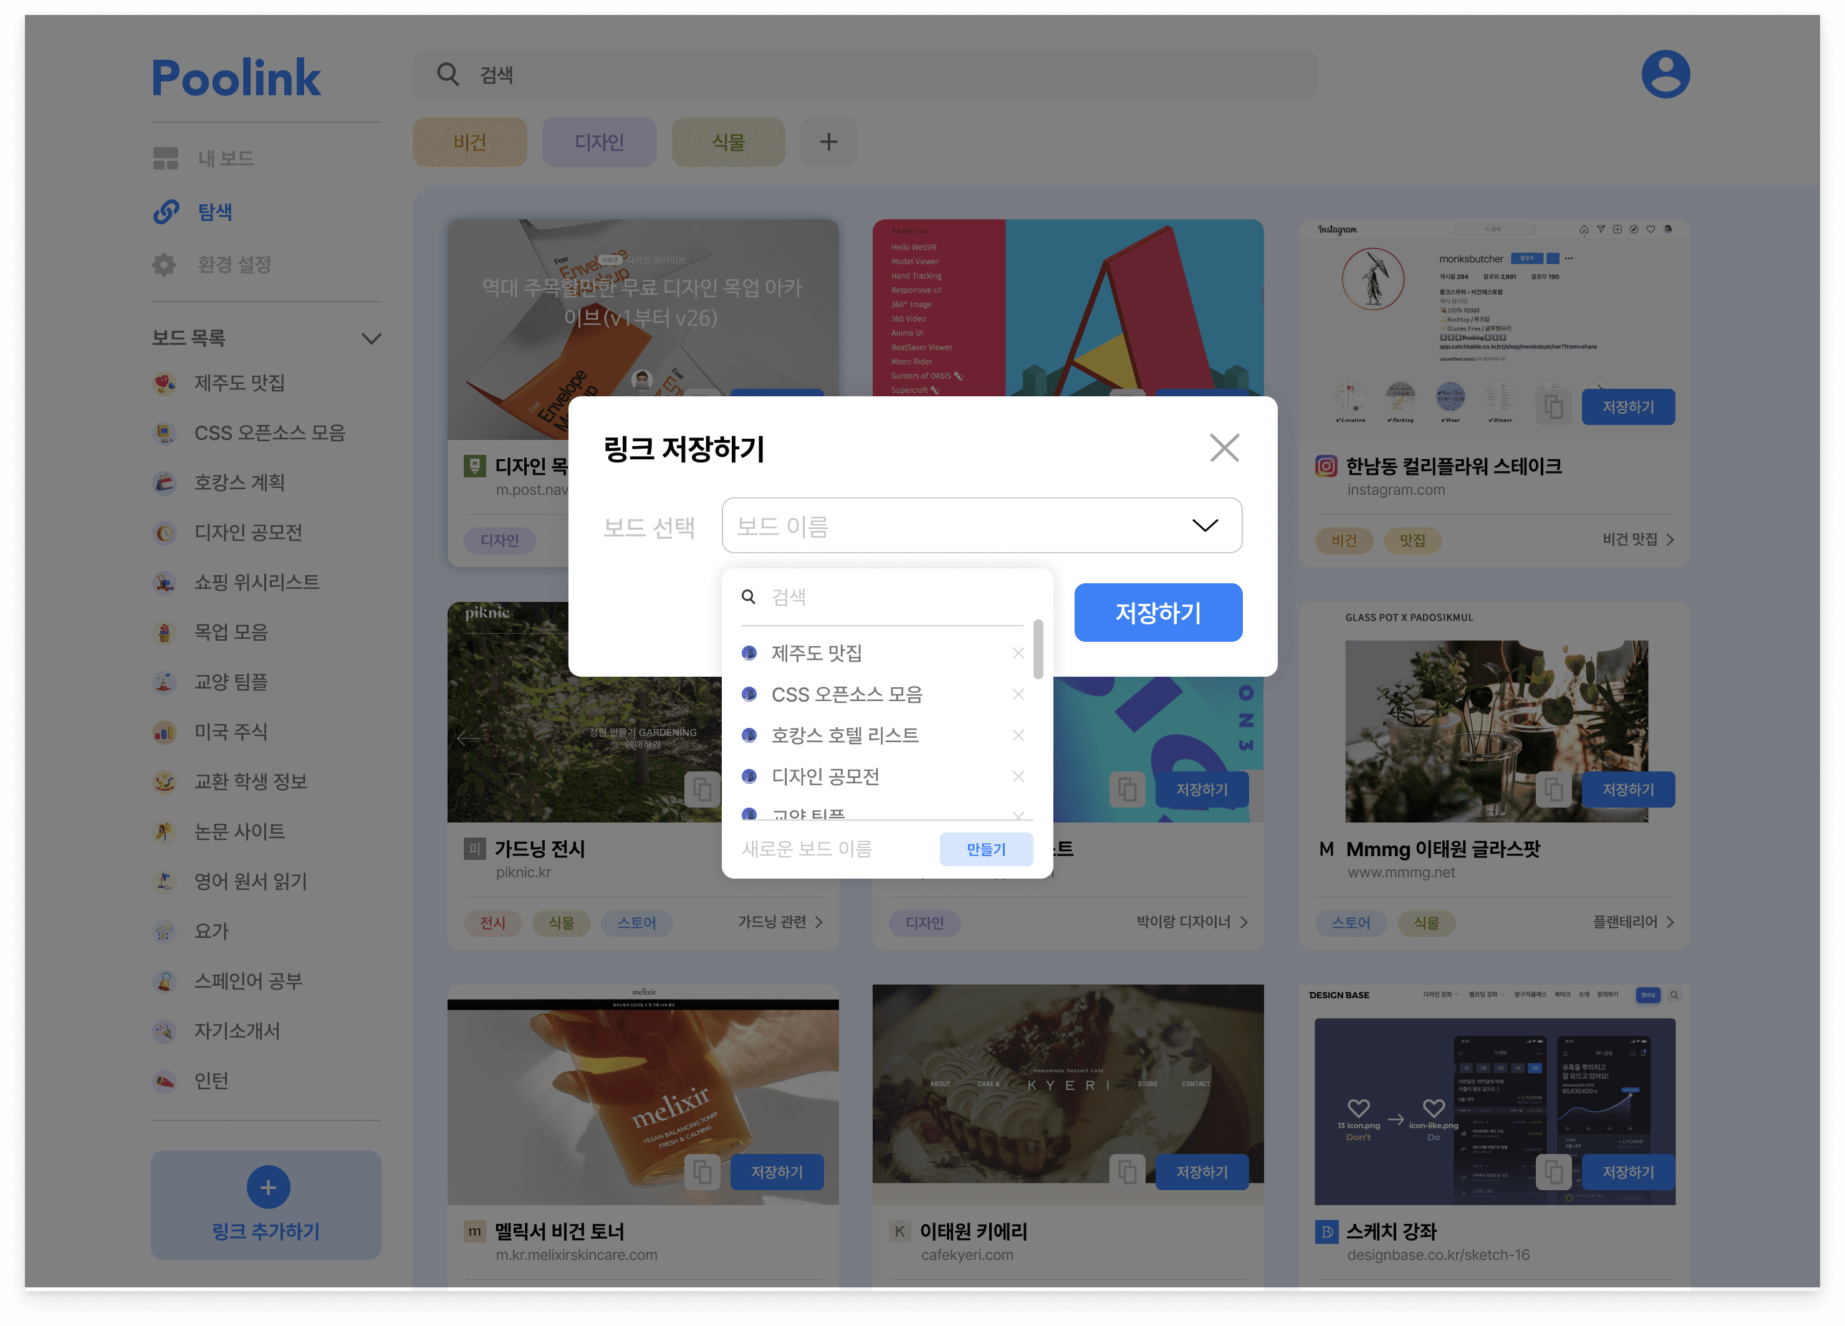Toggle the 비건 filter tag

[469, 142]
